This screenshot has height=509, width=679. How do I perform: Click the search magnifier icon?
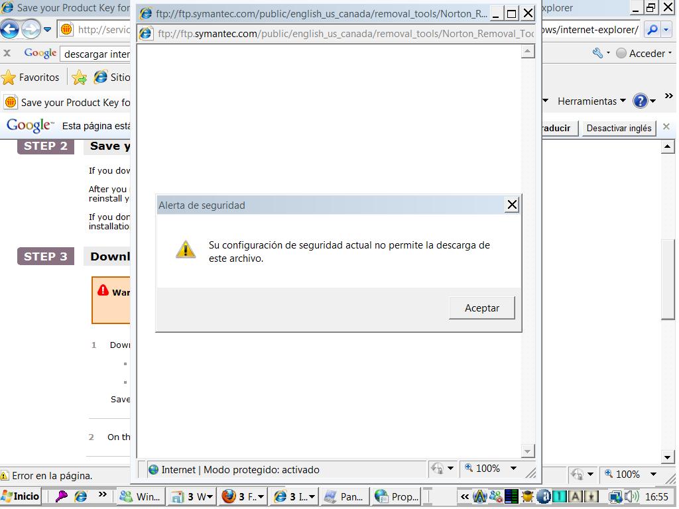point(651,30)
